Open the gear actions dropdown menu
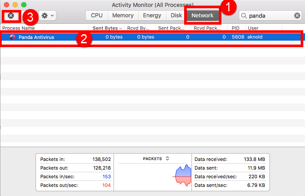The height and width of the screenshot is (196, 305). click(47, 16)
